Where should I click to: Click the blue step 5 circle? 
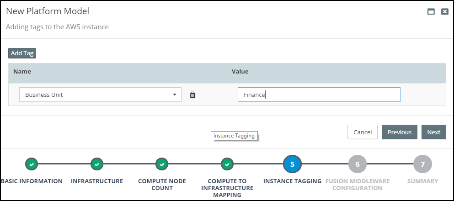(x=292, y=164)
